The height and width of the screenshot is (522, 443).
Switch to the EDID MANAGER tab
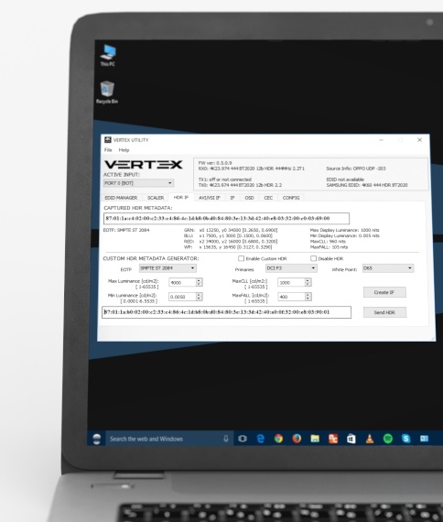pyautogui.click(x=121, y=198)
